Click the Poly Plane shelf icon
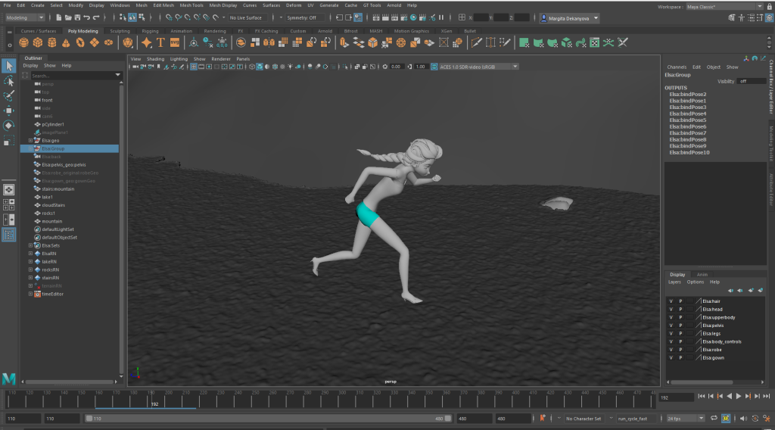Image resolution: width=775 pixels, height=430 pixels. click(95, 43)
